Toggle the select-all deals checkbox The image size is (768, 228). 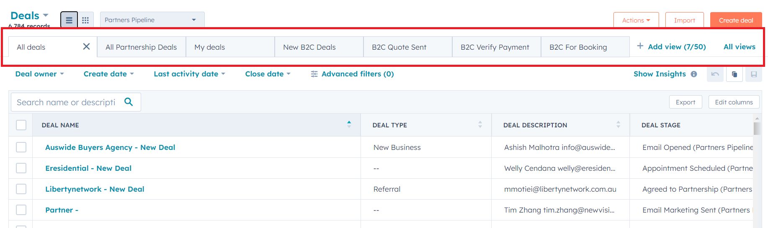(x=21, y=125)
